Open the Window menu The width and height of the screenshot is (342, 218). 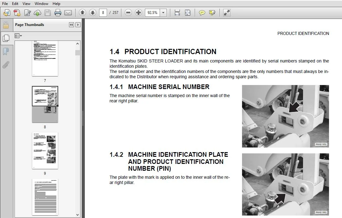point(41,3)
